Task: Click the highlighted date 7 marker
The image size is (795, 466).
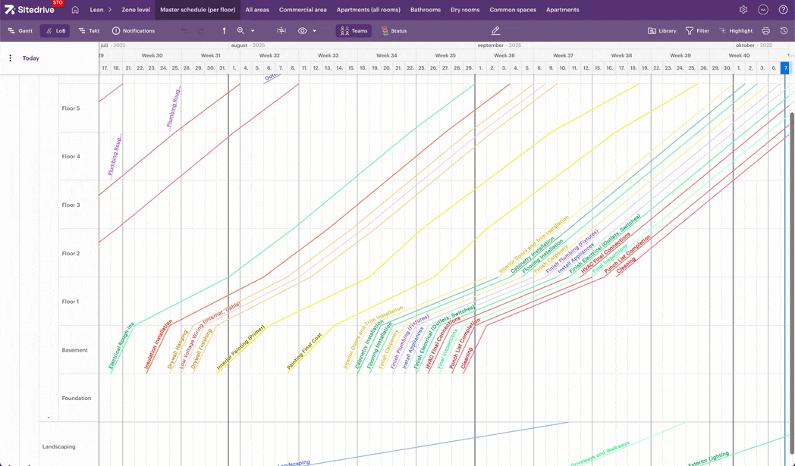Action: pos(785,68)
